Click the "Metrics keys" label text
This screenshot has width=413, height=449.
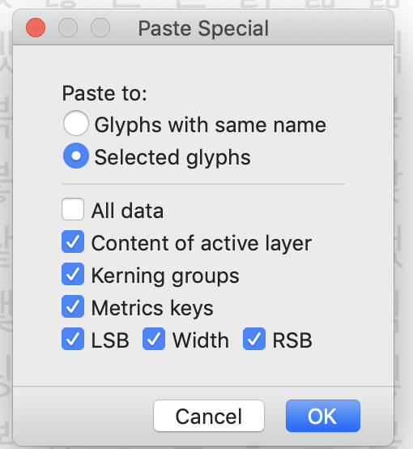152,308
